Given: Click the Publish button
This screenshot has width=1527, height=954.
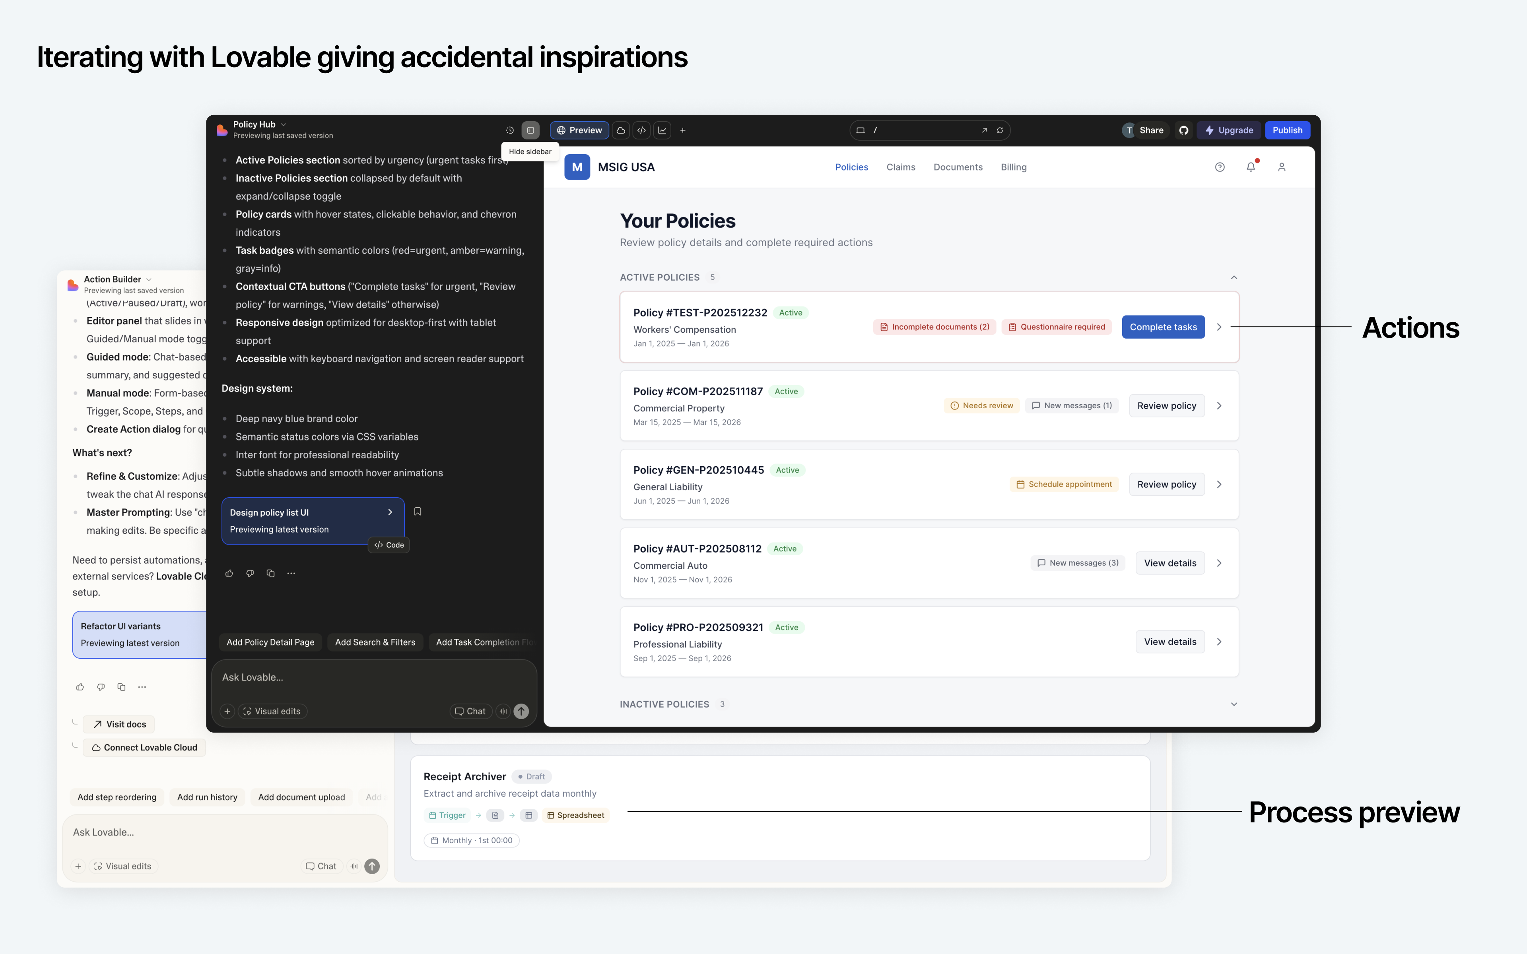Looking at the screenshot, I should coord(1287,131).
